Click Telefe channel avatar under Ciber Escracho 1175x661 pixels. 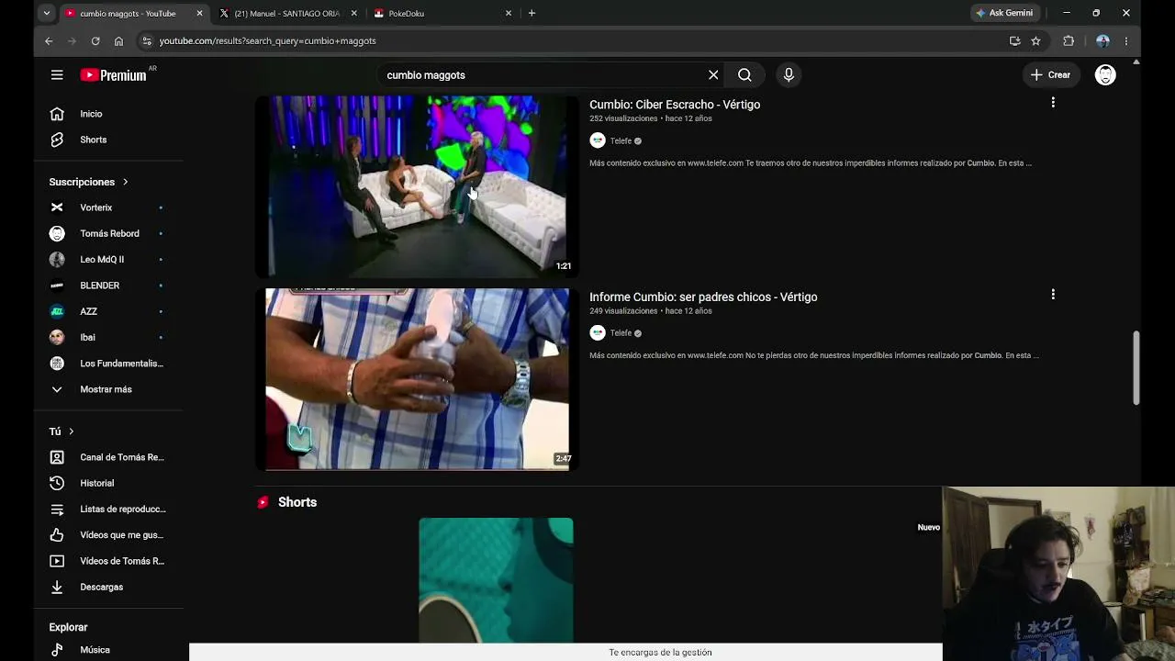point(598,140)
